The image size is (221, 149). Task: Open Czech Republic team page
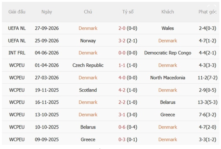click(88, 65)
